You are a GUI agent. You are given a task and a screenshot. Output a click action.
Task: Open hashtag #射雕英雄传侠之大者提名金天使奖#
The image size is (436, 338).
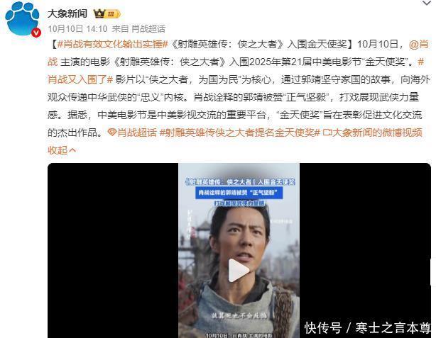pos(240,133)
